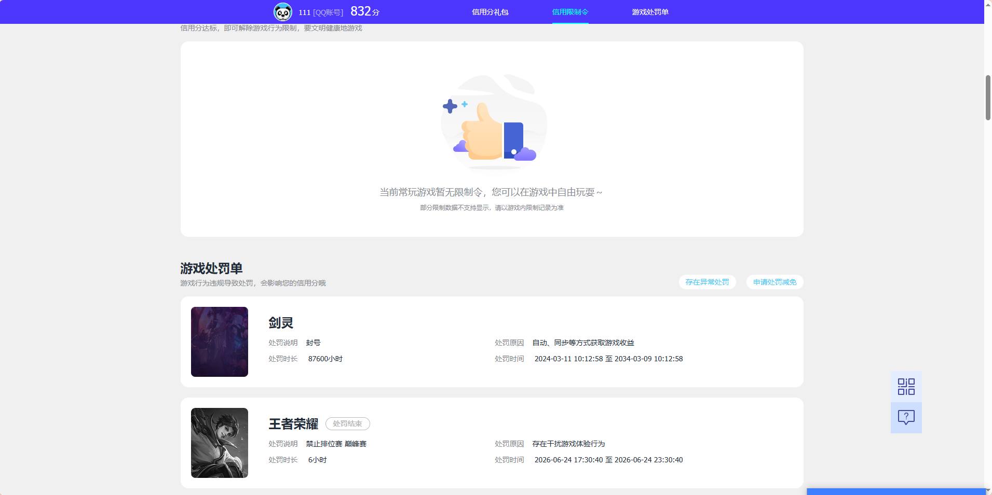Click the thumbs-up no-restriction illustration
This screenshot has height=495, width=992.
[493, 122]
